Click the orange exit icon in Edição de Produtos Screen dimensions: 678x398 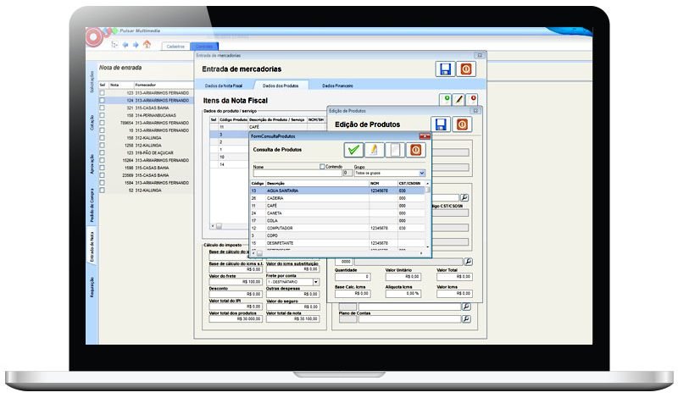462,124
